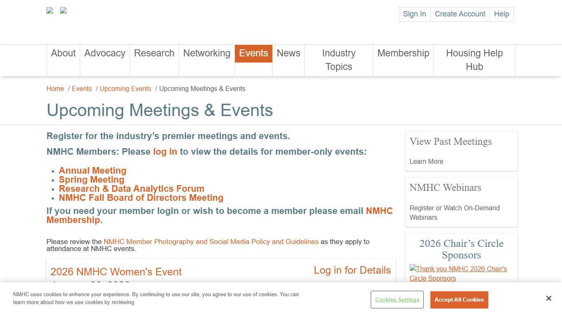
Task: Switch to the Events tab
Action: [253, 53]
